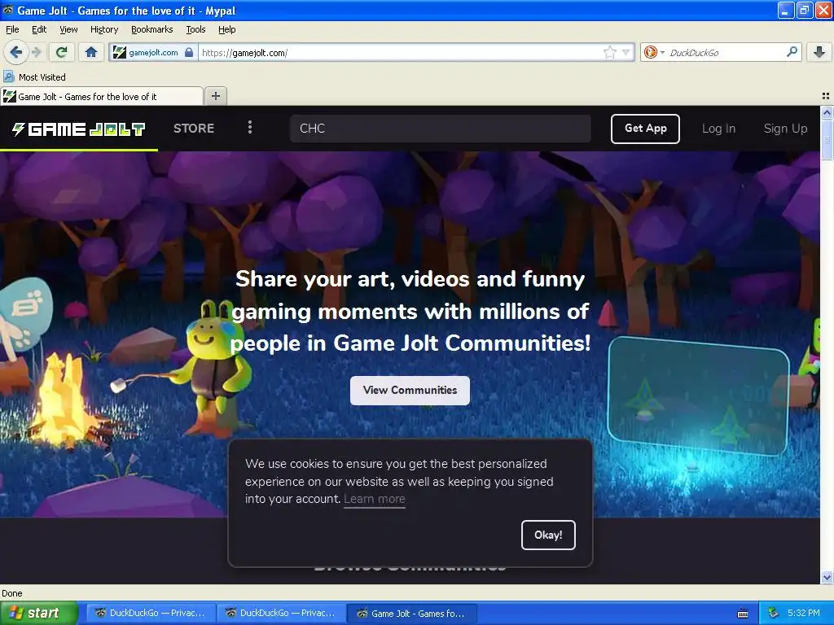Click the Forward arrow button
Screen dimensions: 834x625
click(37, 52)
